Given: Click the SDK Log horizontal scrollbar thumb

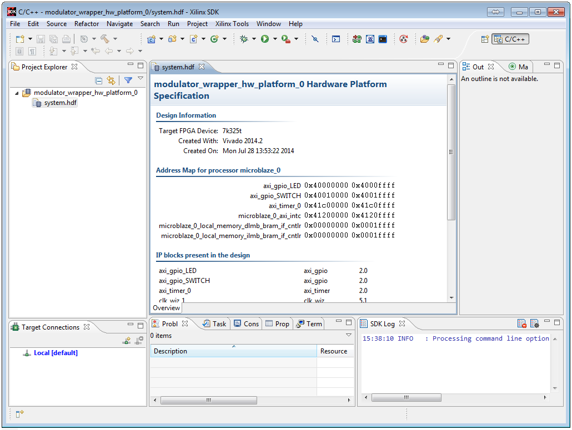Looking at the screenshot, I should click(407, 397).
